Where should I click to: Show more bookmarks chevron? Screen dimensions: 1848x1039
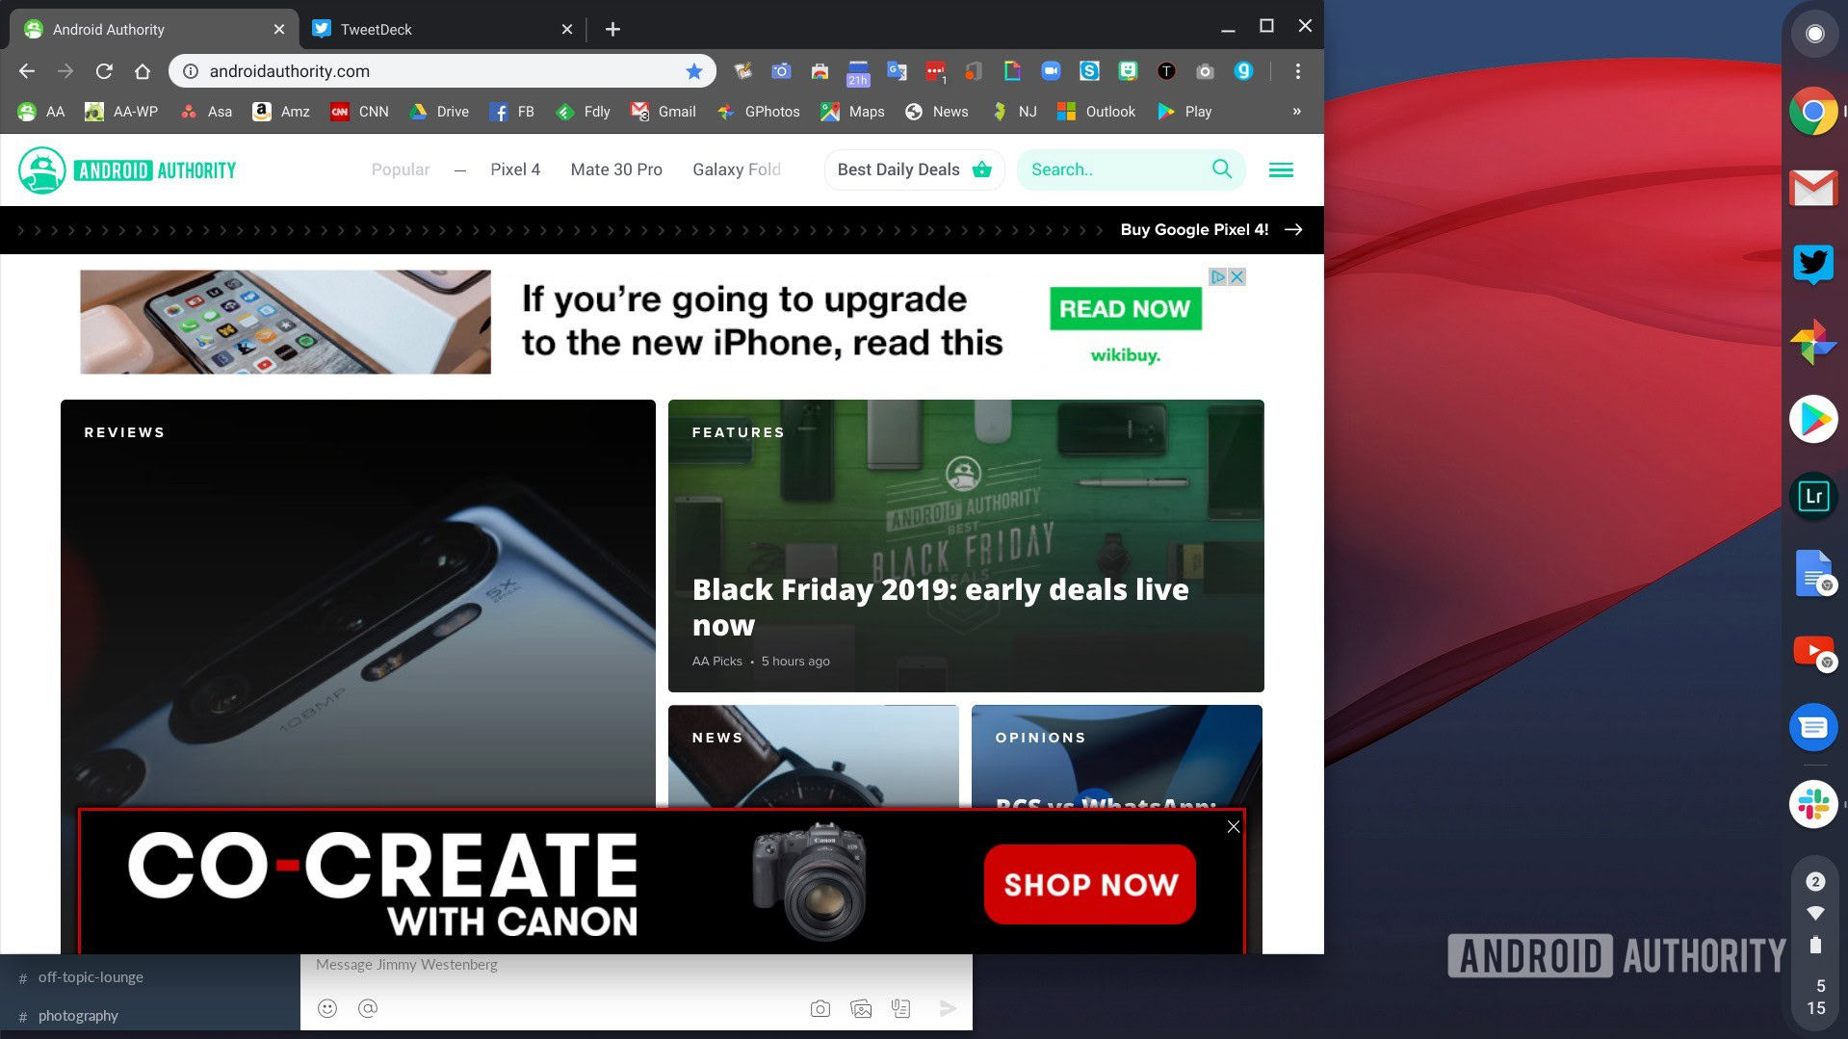1296,112
